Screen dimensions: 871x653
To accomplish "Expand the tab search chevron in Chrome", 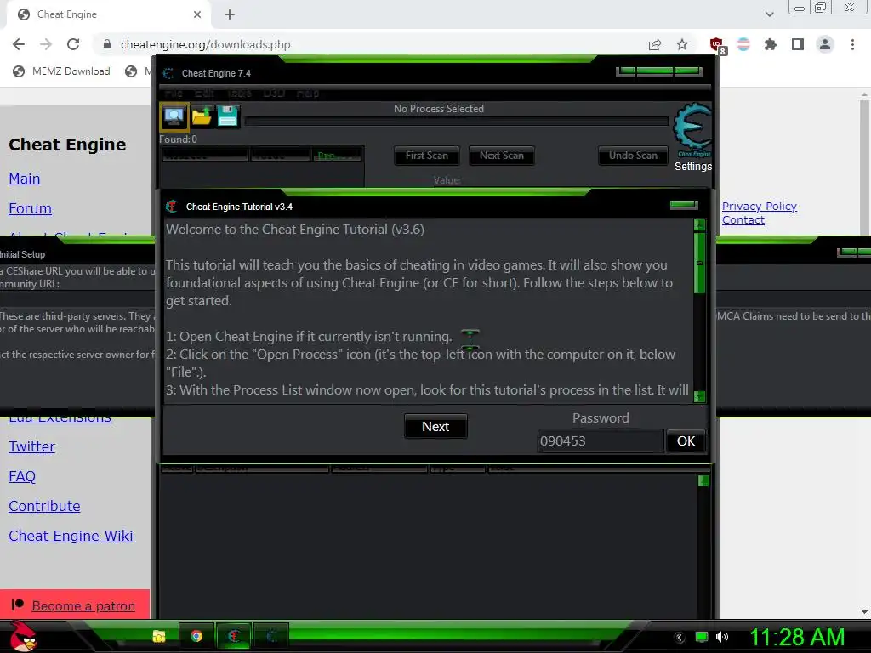I will [769, 14].
